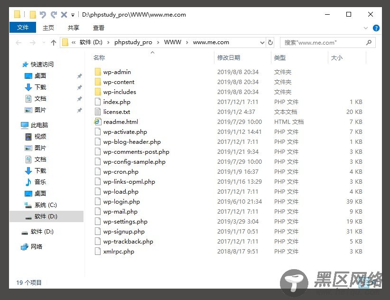Select the license.txt text file icon
Viewport: 390px width, 300px height.
[98, 112]
